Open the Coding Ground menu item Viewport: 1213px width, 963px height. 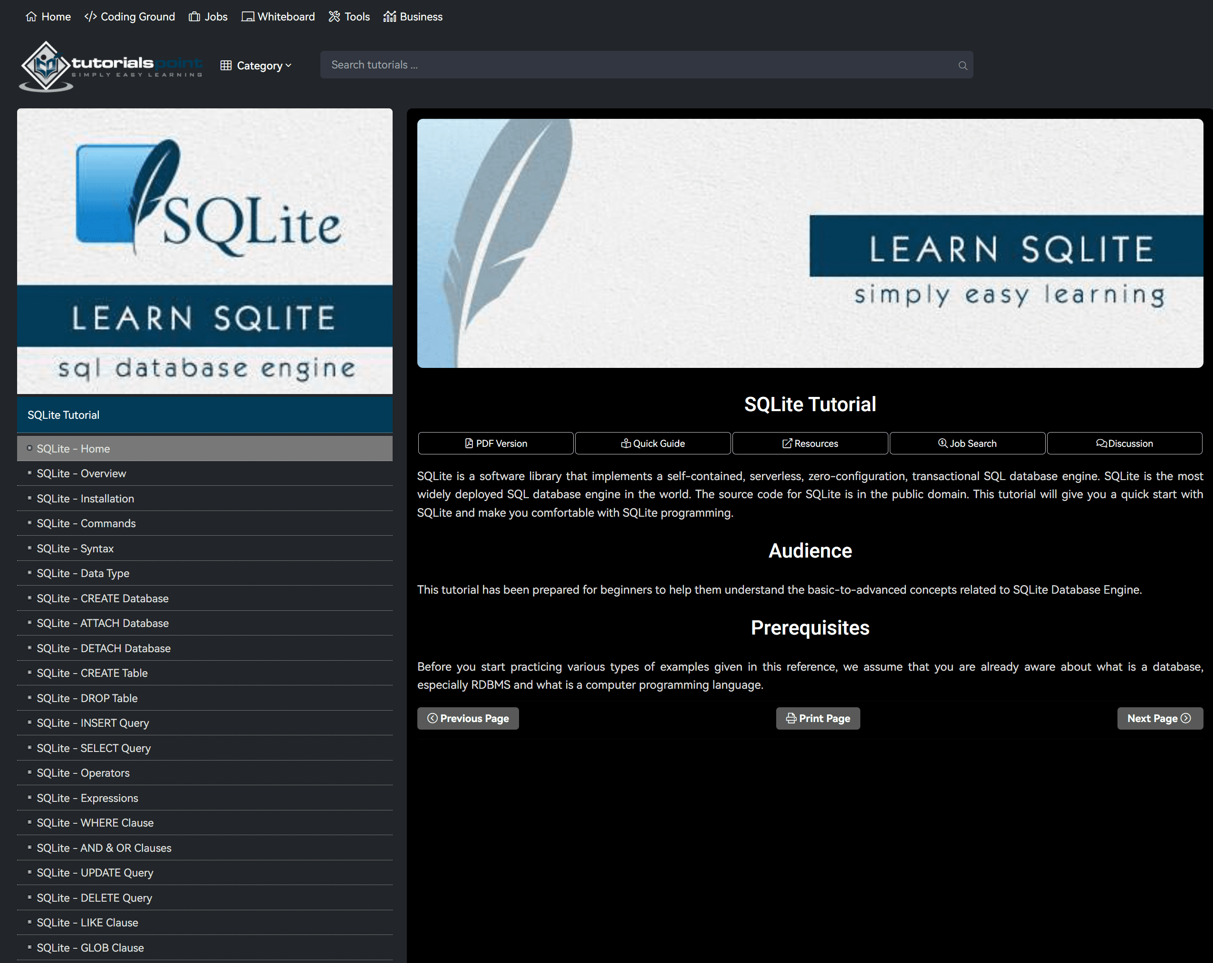130,17
